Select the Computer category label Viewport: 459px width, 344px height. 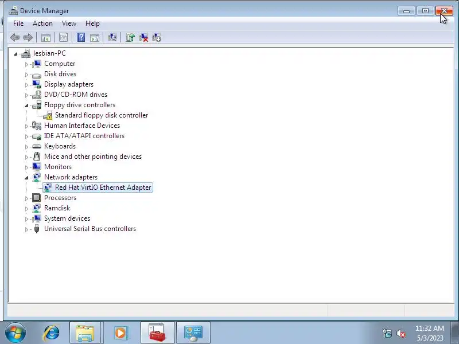tap(60, 64)
